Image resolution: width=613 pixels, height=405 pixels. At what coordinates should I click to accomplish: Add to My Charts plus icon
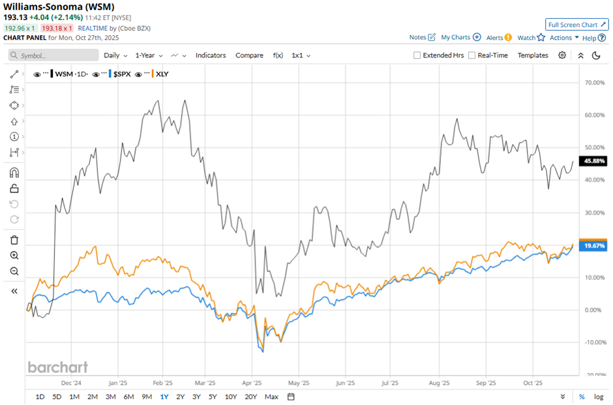(477, 37)
